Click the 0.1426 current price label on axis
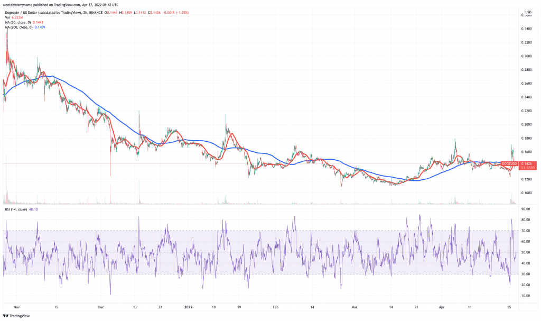541x321 pixels. tap(526, 163)
